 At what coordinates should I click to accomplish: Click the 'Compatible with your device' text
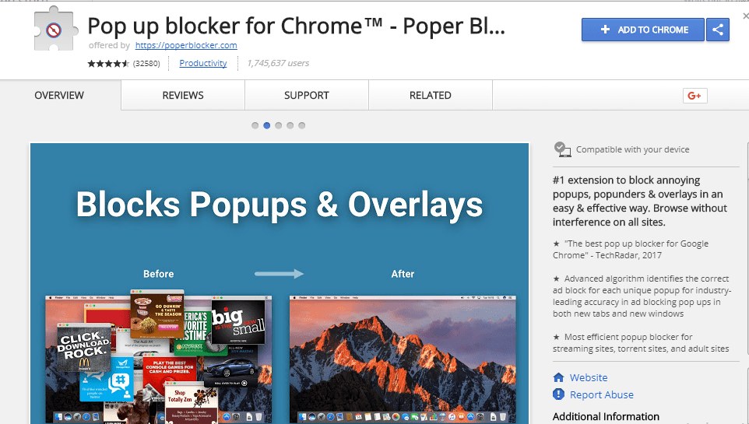[632, 149]
